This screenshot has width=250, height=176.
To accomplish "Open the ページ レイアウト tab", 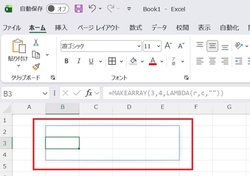I will 99,28.
